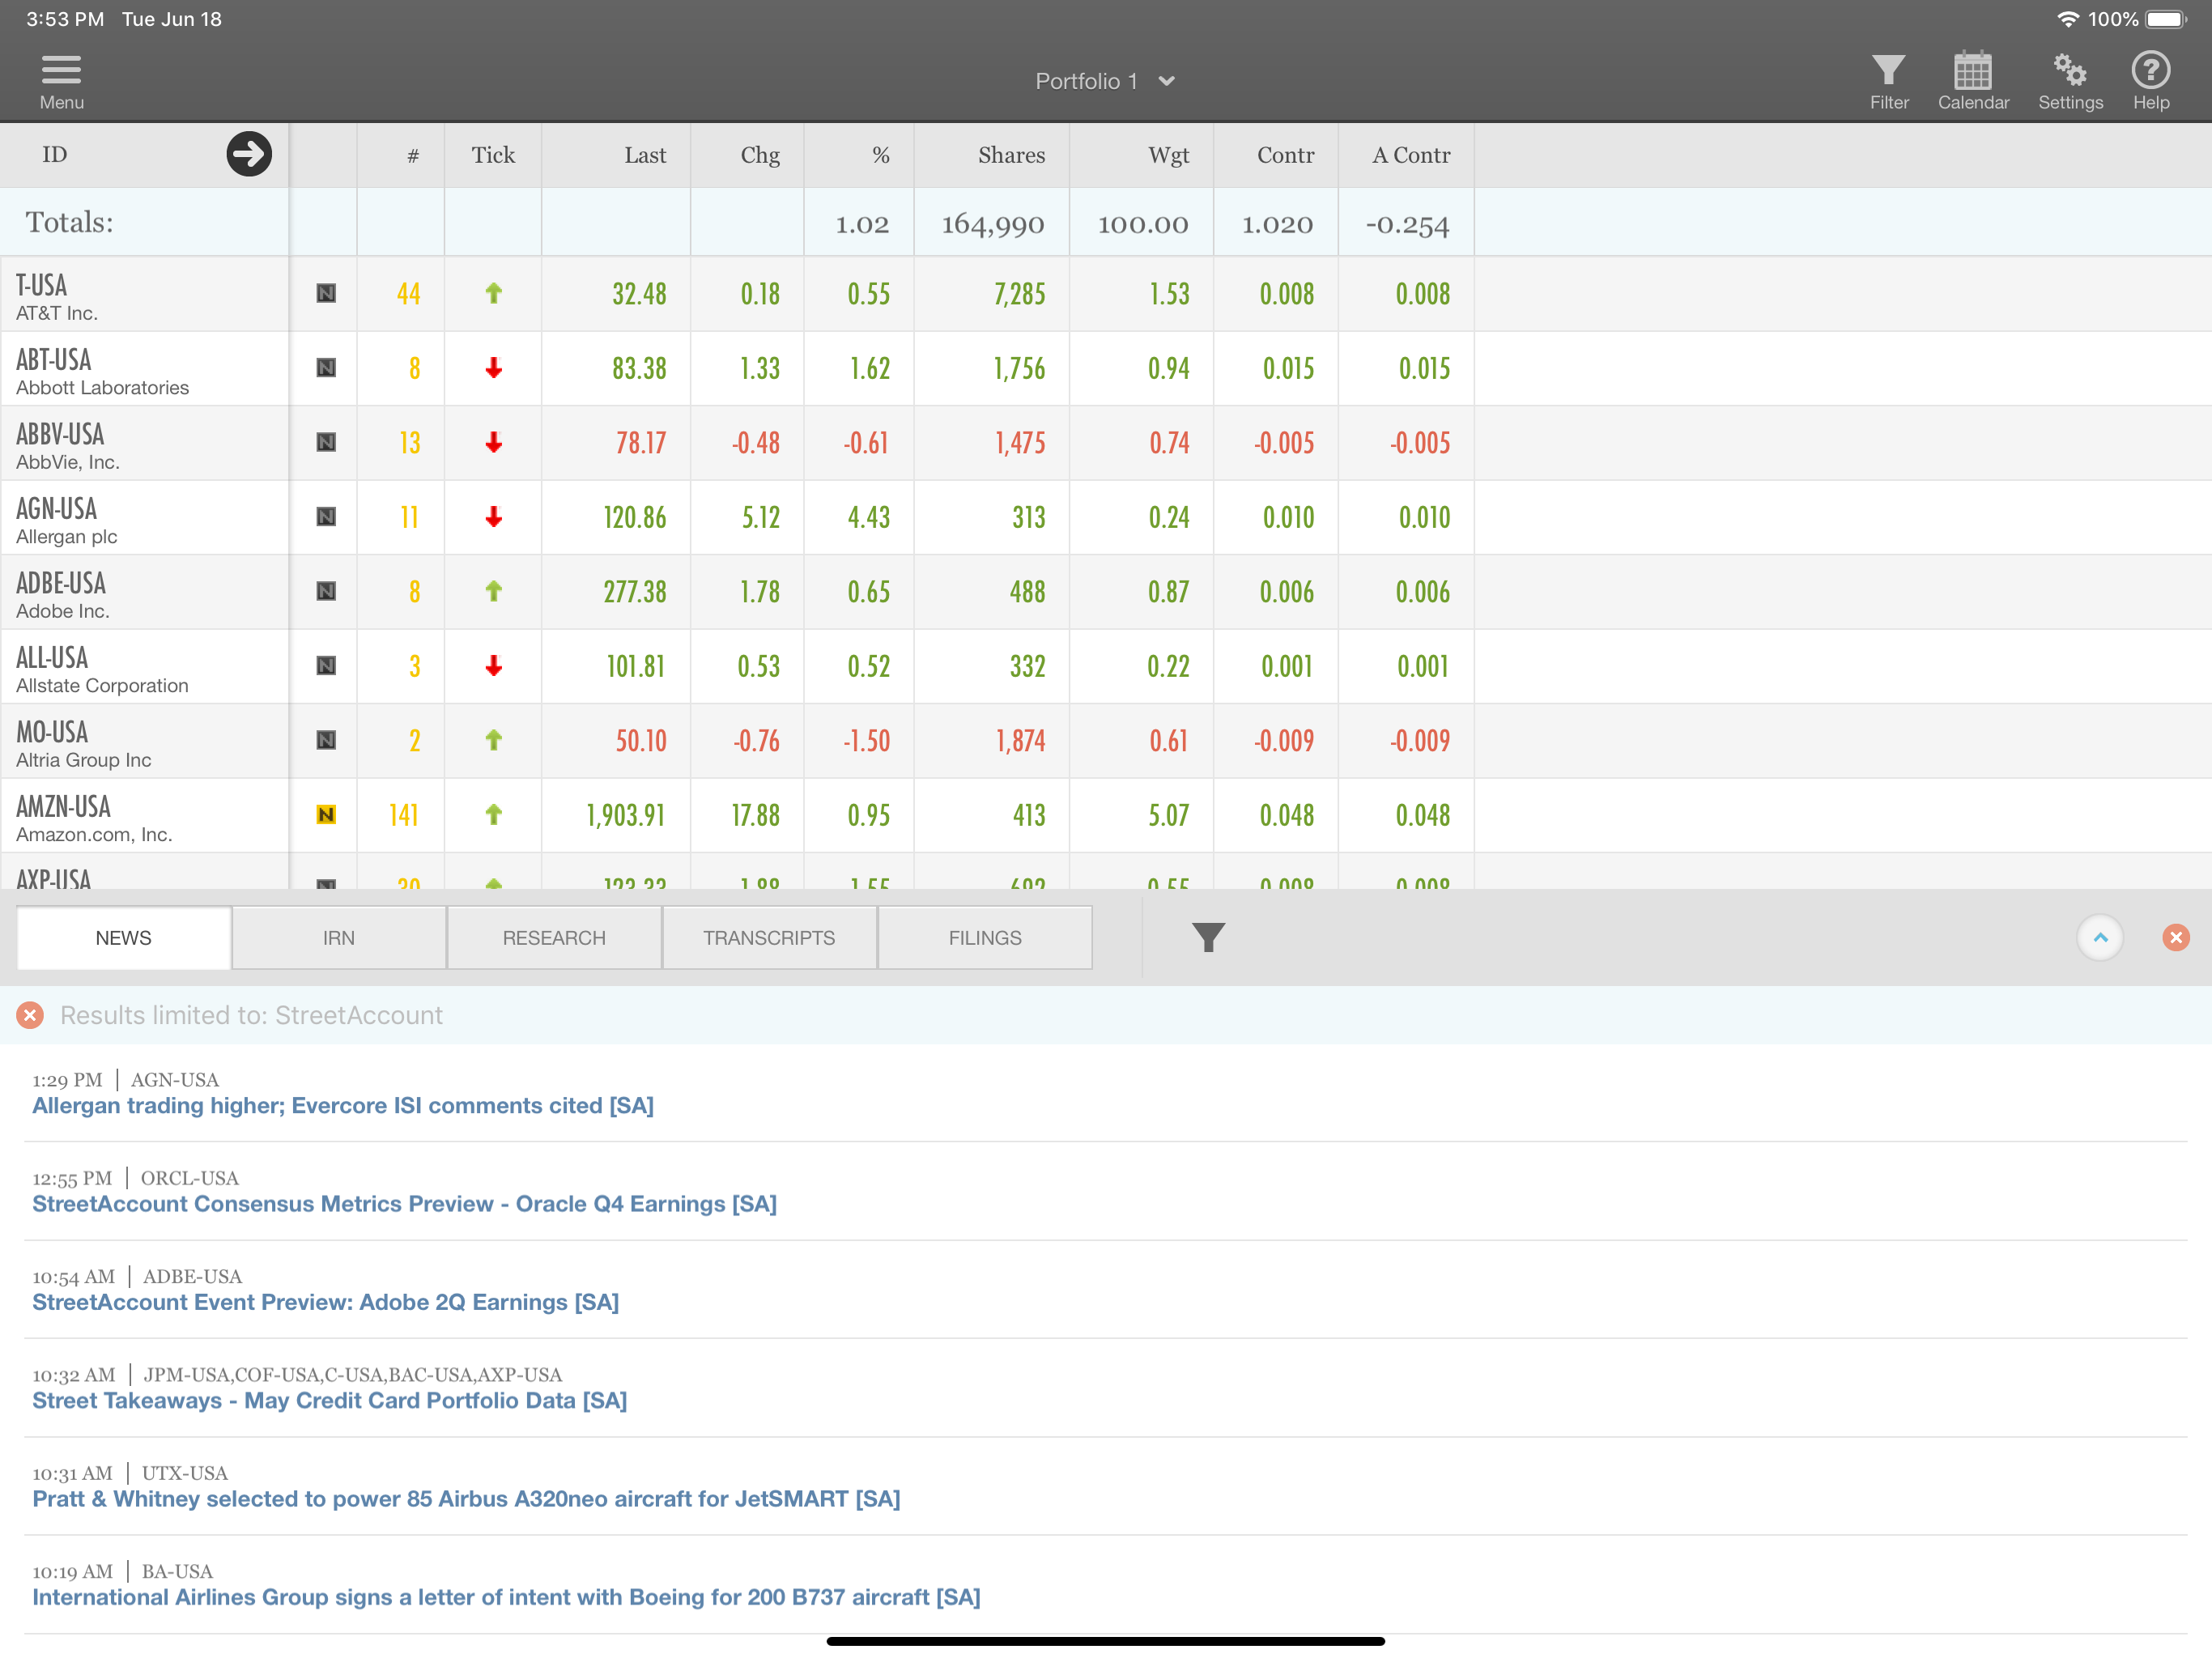Screen dimensions: 2212x1658
Task: Open May Credit Card Portfolio Data headline
Action: tap(330, 1401)
